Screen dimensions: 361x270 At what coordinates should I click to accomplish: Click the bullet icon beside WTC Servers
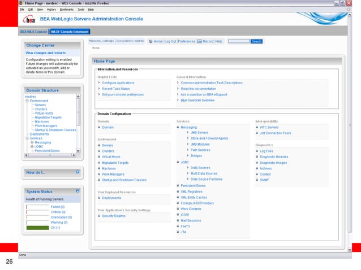pyautogui.click(x=256, y=127)
